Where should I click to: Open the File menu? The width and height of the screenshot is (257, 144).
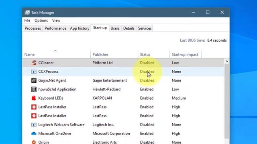[x=27, y=20]
